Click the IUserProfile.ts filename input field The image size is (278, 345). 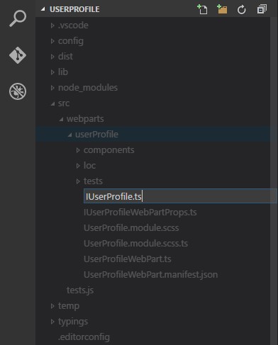click(180, 196)
